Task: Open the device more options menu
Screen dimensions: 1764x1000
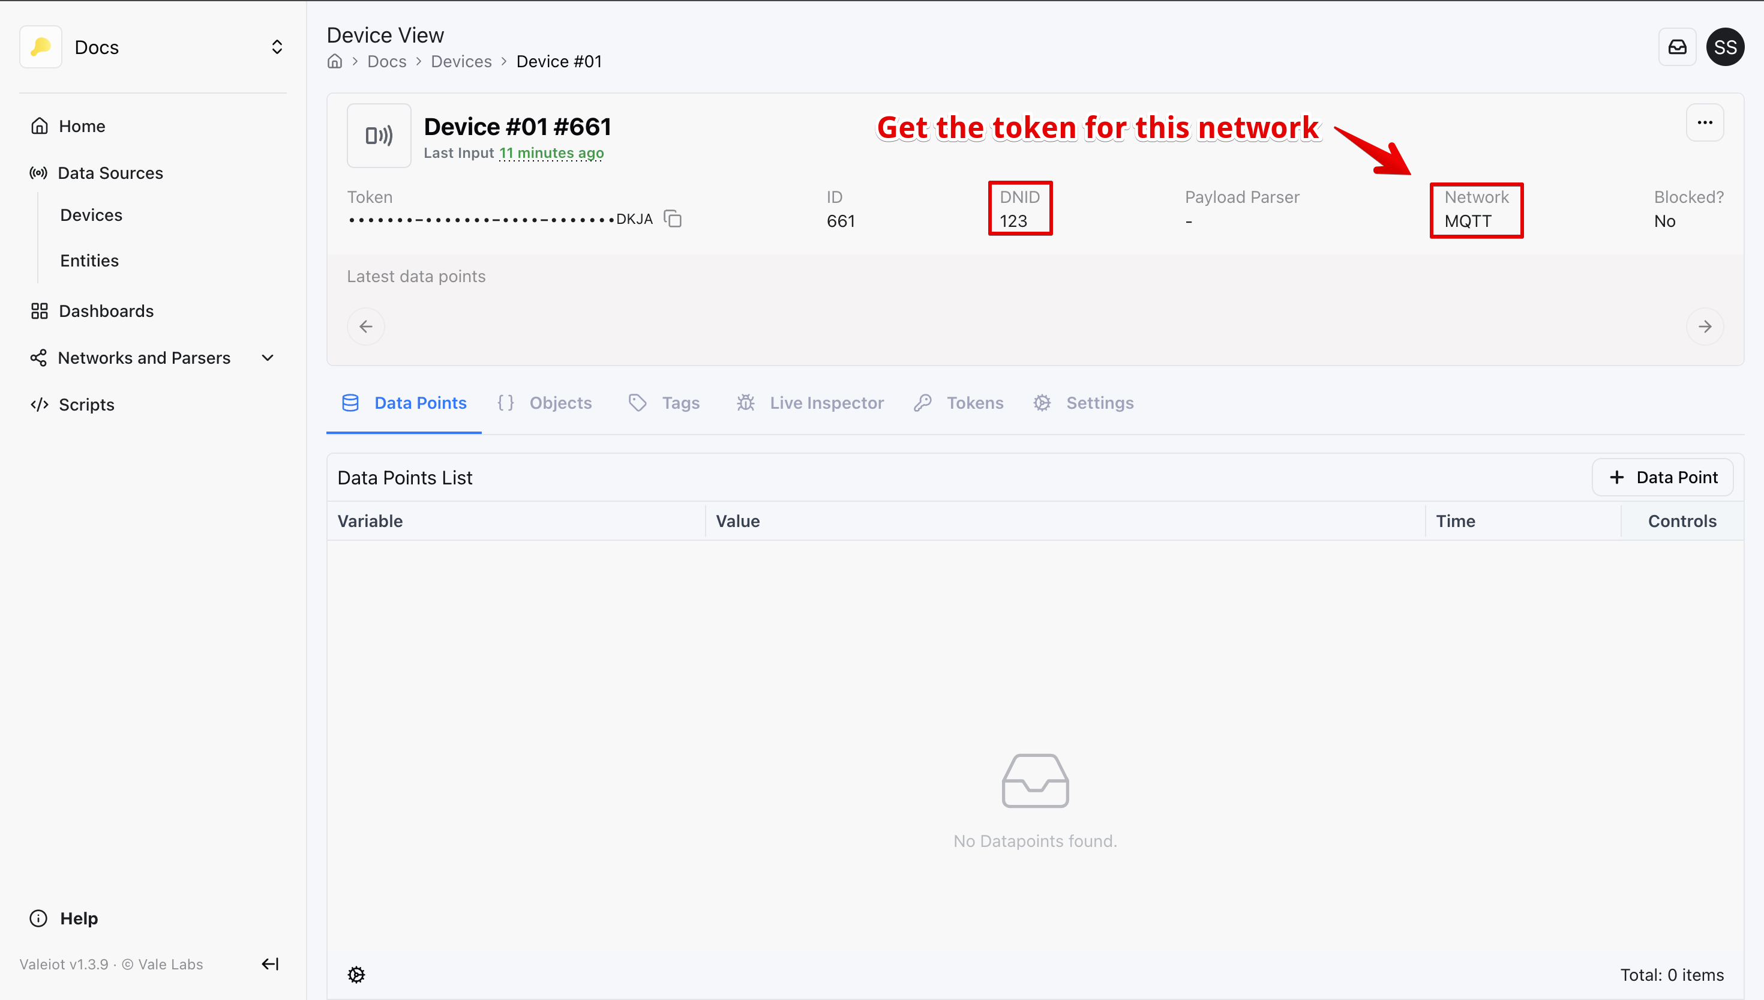Action: pos(1705,122)
